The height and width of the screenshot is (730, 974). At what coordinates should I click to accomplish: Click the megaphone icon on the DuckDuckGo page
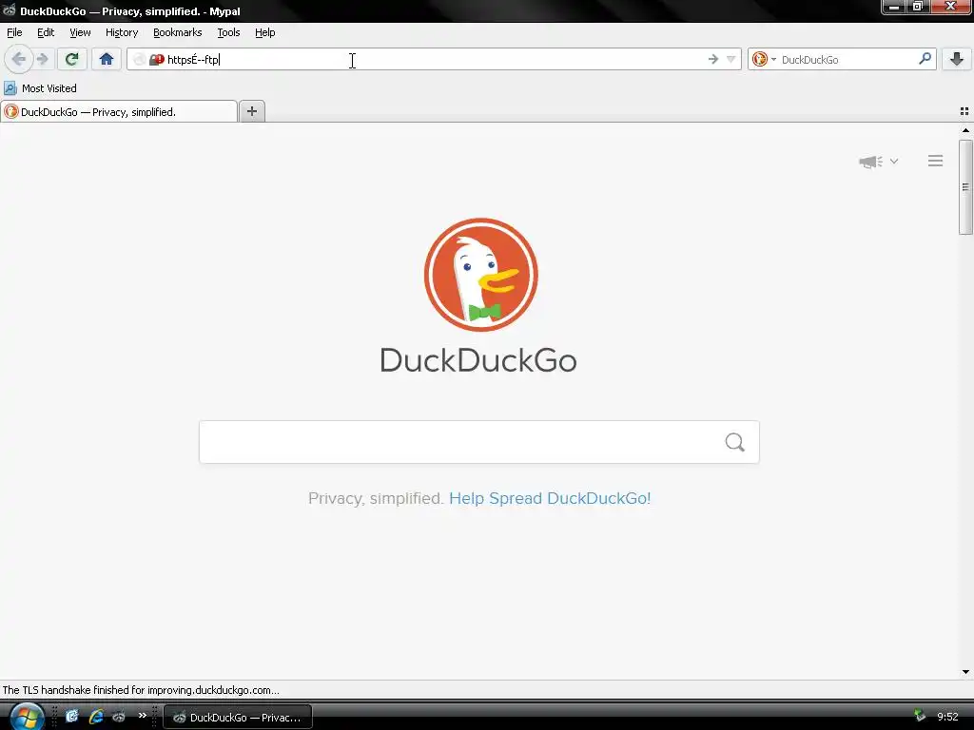click(871, 162)
